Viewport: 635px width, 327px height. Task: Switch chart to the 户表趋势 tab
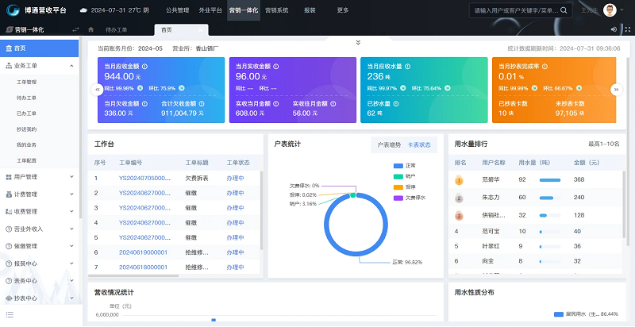click(389, 145)
